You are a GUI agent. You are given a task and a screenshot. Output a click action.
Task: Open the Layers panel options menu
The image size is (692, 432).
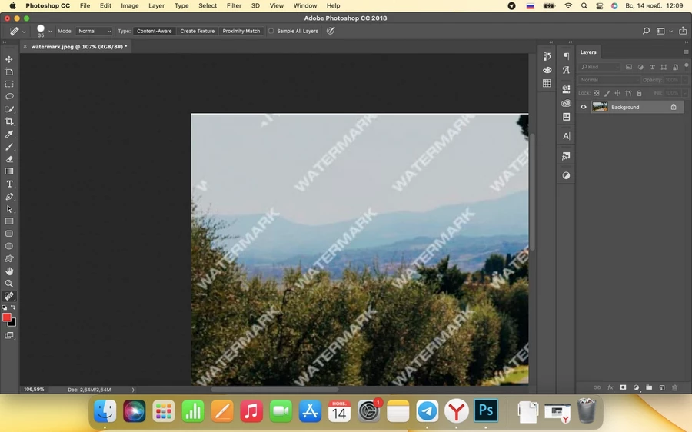point(686,52)
